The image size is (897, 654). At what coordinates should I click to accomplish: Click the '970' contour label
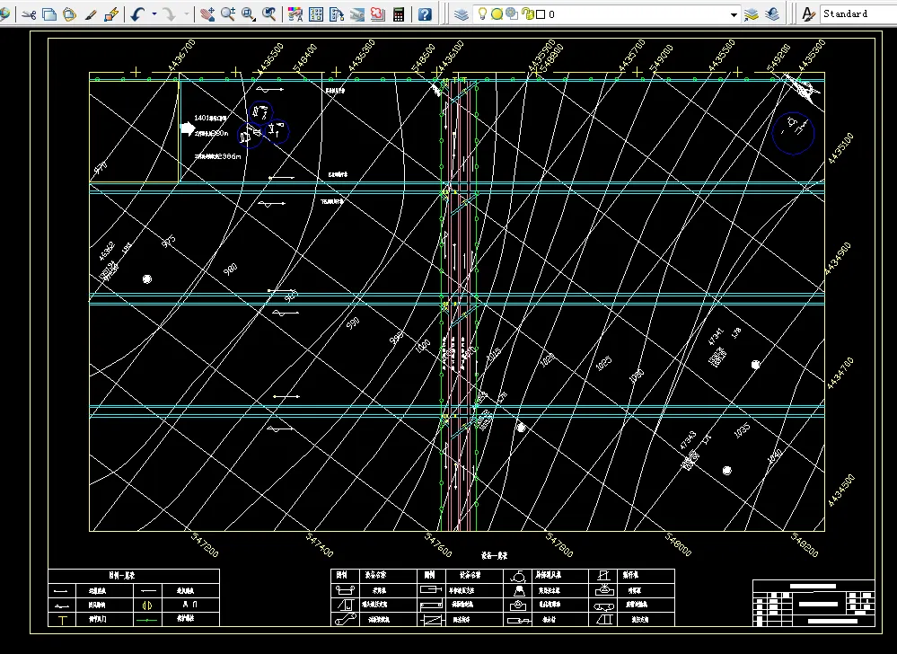[101, 168]
